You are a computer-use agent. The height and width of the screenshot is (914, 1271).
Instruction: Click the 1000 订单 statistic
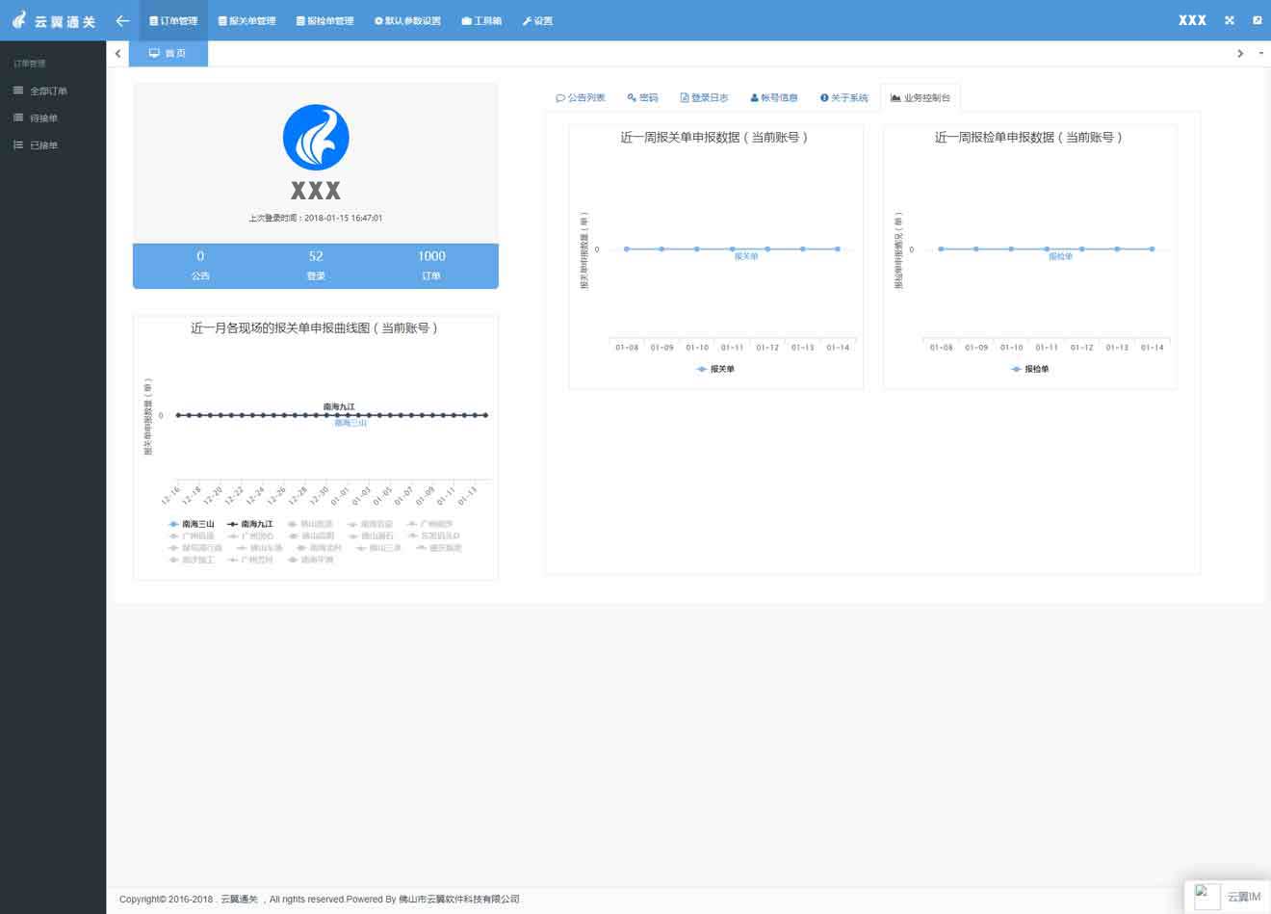(x=431, y=265)
